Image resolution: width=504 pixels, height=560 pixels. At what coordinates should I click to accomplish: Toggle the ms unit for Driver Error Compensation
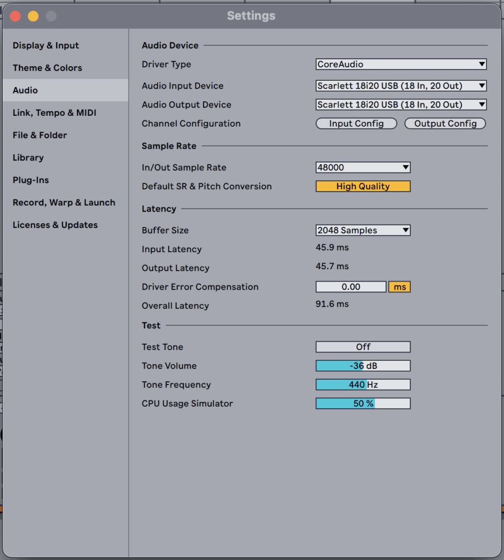pyautogui.click(x=400, y=287)
